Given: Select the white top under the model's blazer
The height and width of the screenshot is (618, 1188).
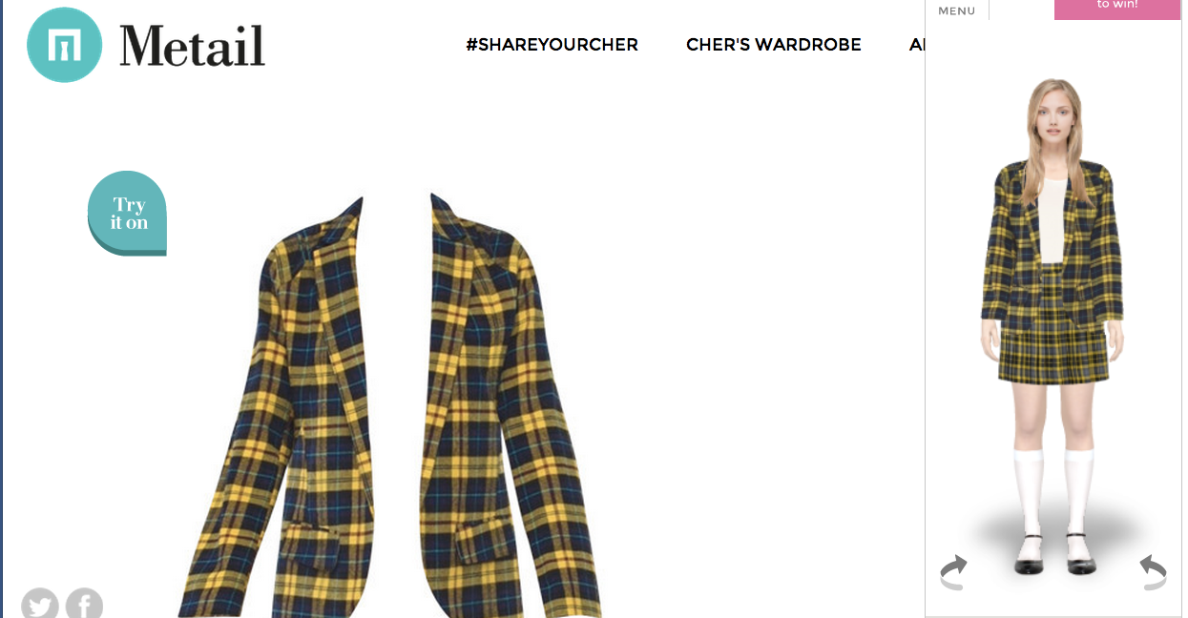Looking at the screenshot, I should click(x=1052, y=219).
